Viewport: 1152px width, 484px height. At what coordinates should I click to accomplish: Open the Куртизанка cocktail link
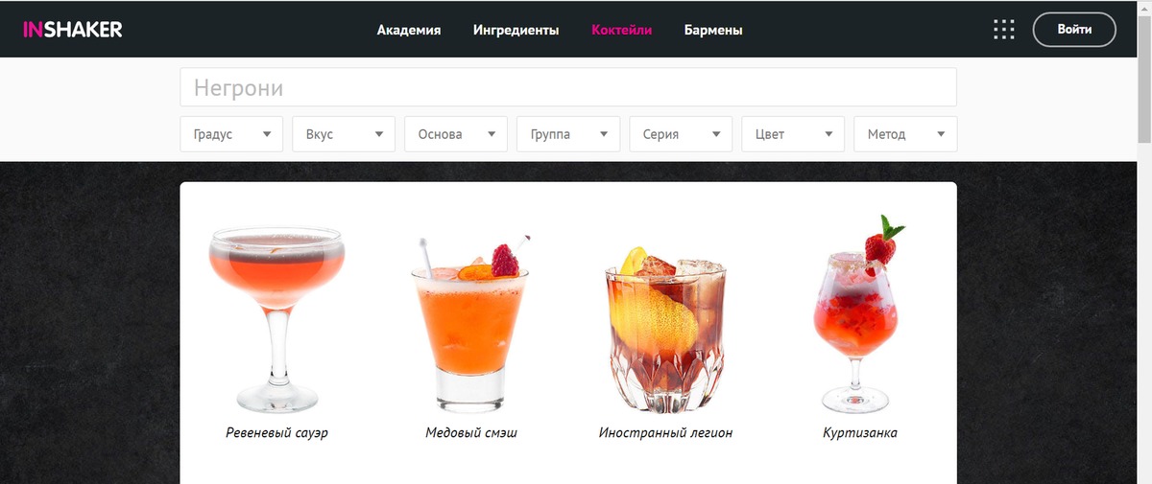pos(860,433)
